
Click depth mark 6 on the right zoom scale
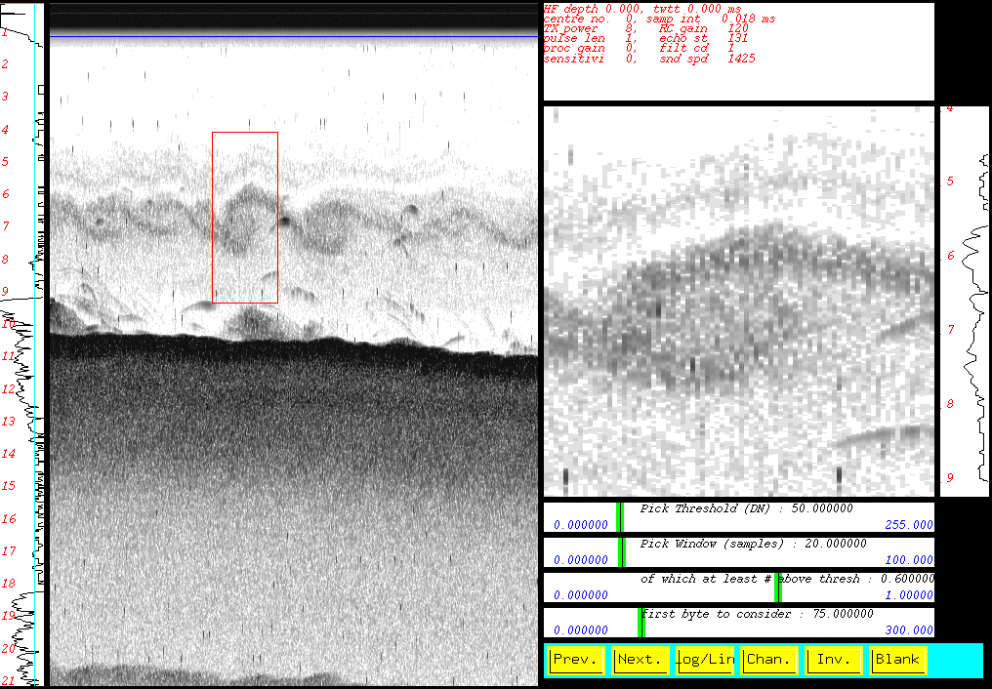950,256
